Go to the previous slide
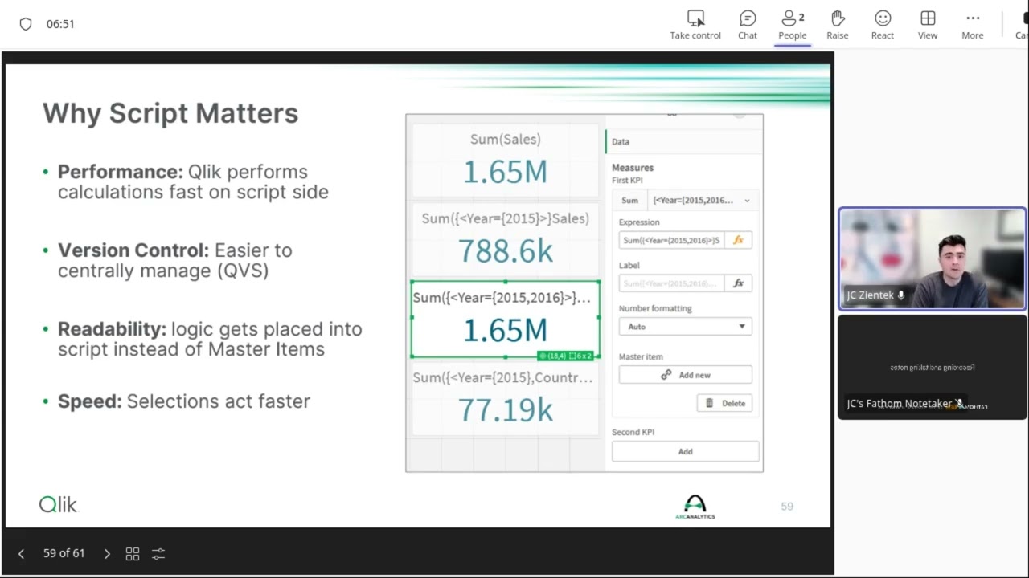The height and width of the screenshot is (578, 1029). point(21,554)
